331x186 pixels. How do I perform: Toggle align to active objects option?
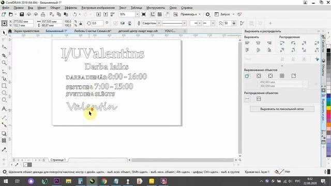[x=247, y=76]
